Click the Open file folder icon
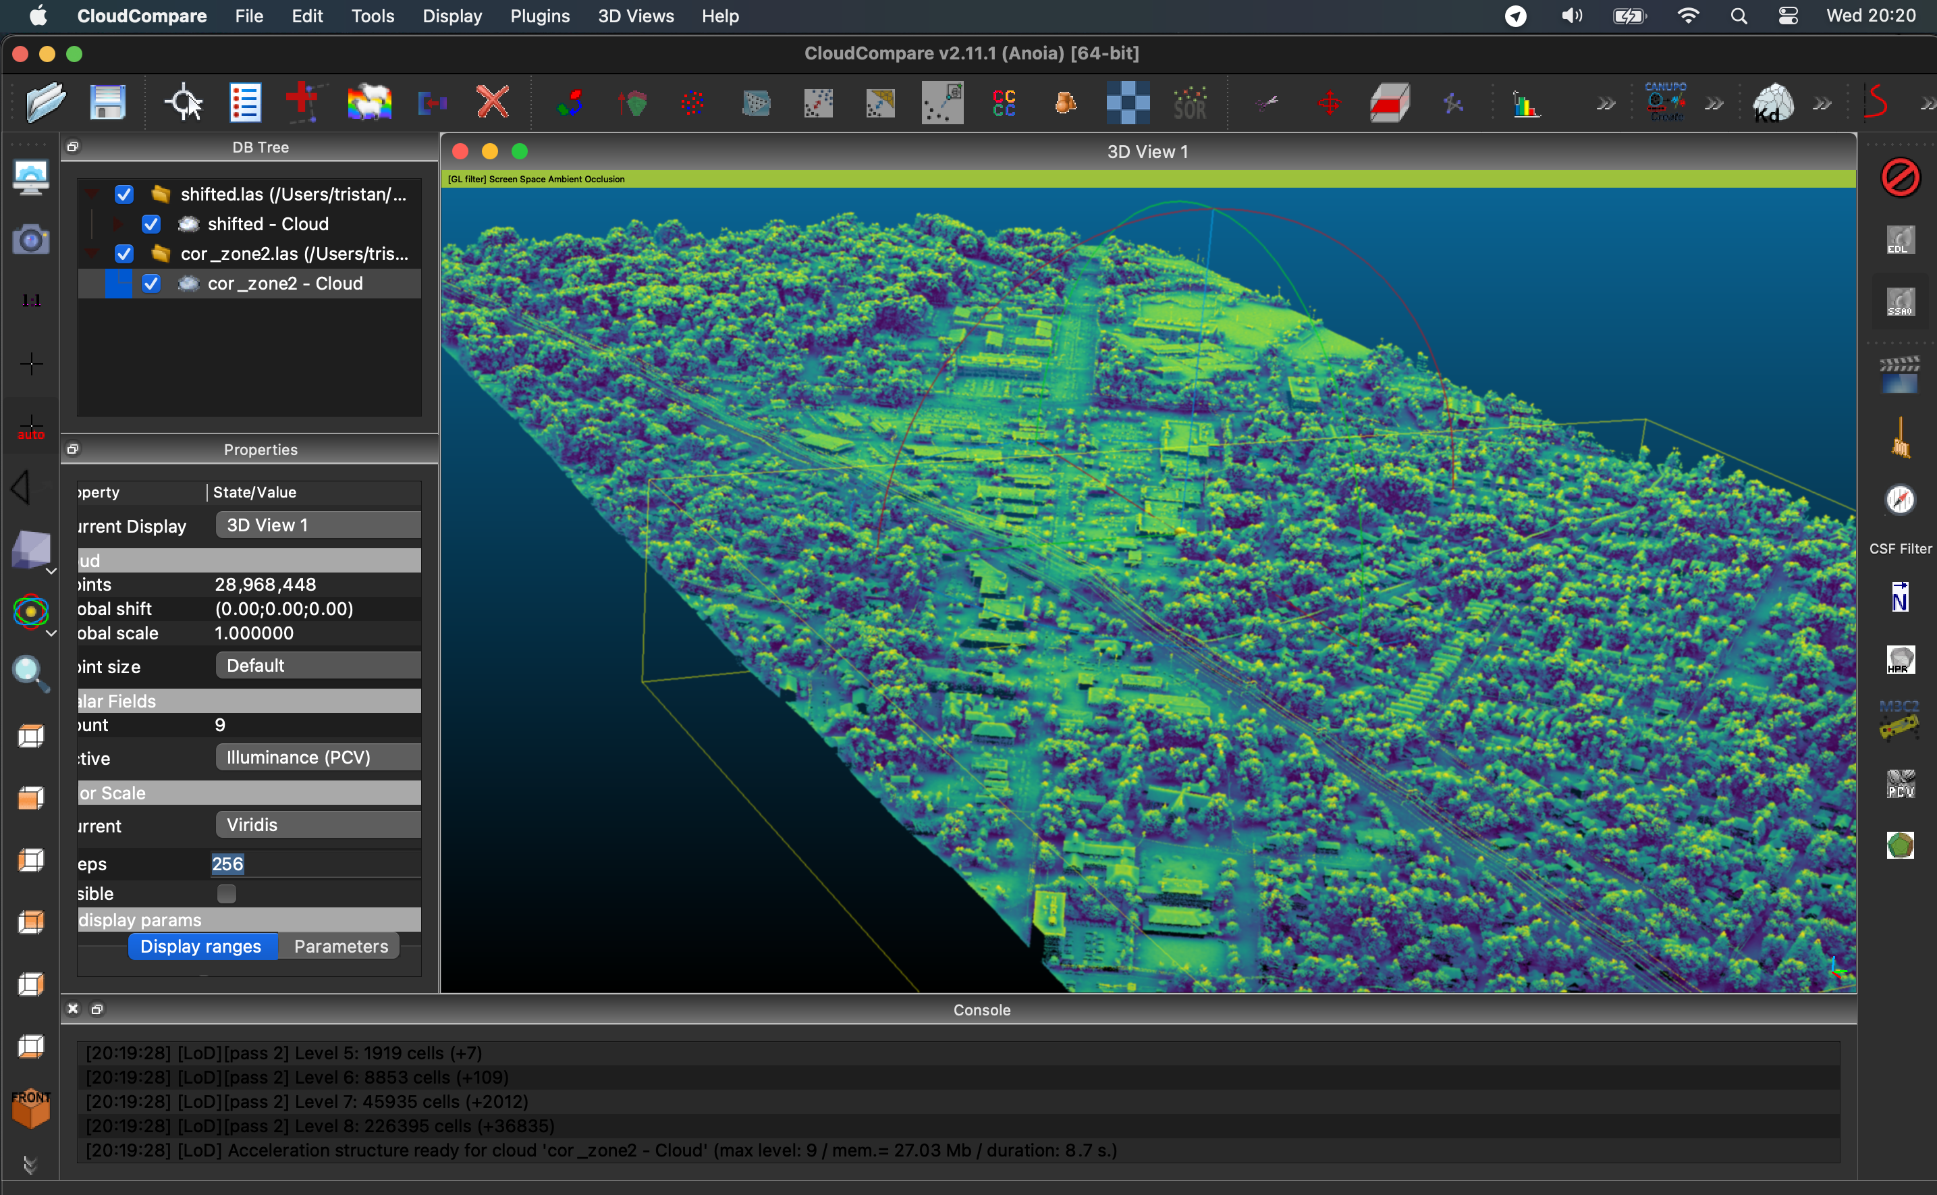The width and height of the screenshot is (1937, 1195). point(45,103)
